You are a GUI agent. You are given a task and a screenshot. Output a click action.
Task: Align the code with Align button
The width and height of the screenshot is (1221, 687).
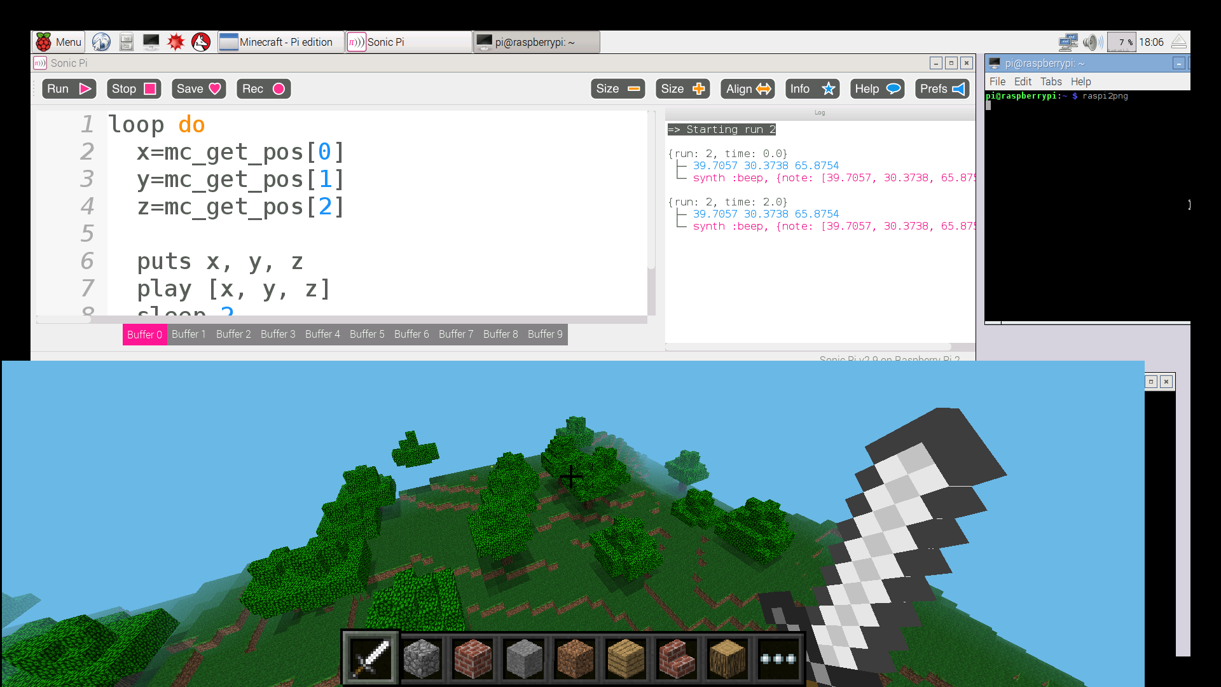click(x=748, y=89)
